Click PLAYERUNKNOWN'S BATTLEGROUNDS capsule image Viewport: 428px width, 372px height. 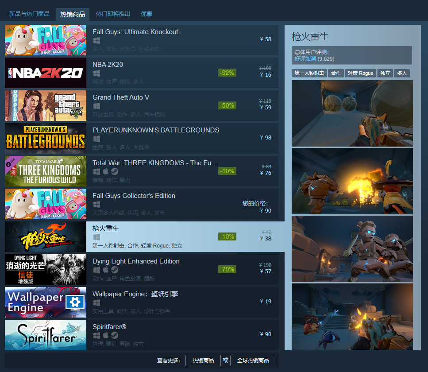[x=46, y=139]
